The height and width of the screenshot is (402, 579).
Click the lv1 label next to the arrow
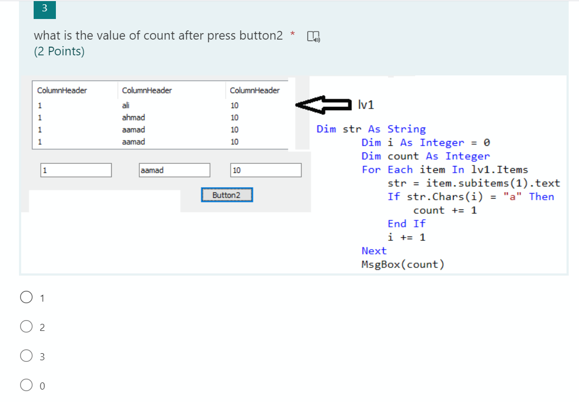tap(365, 104)
